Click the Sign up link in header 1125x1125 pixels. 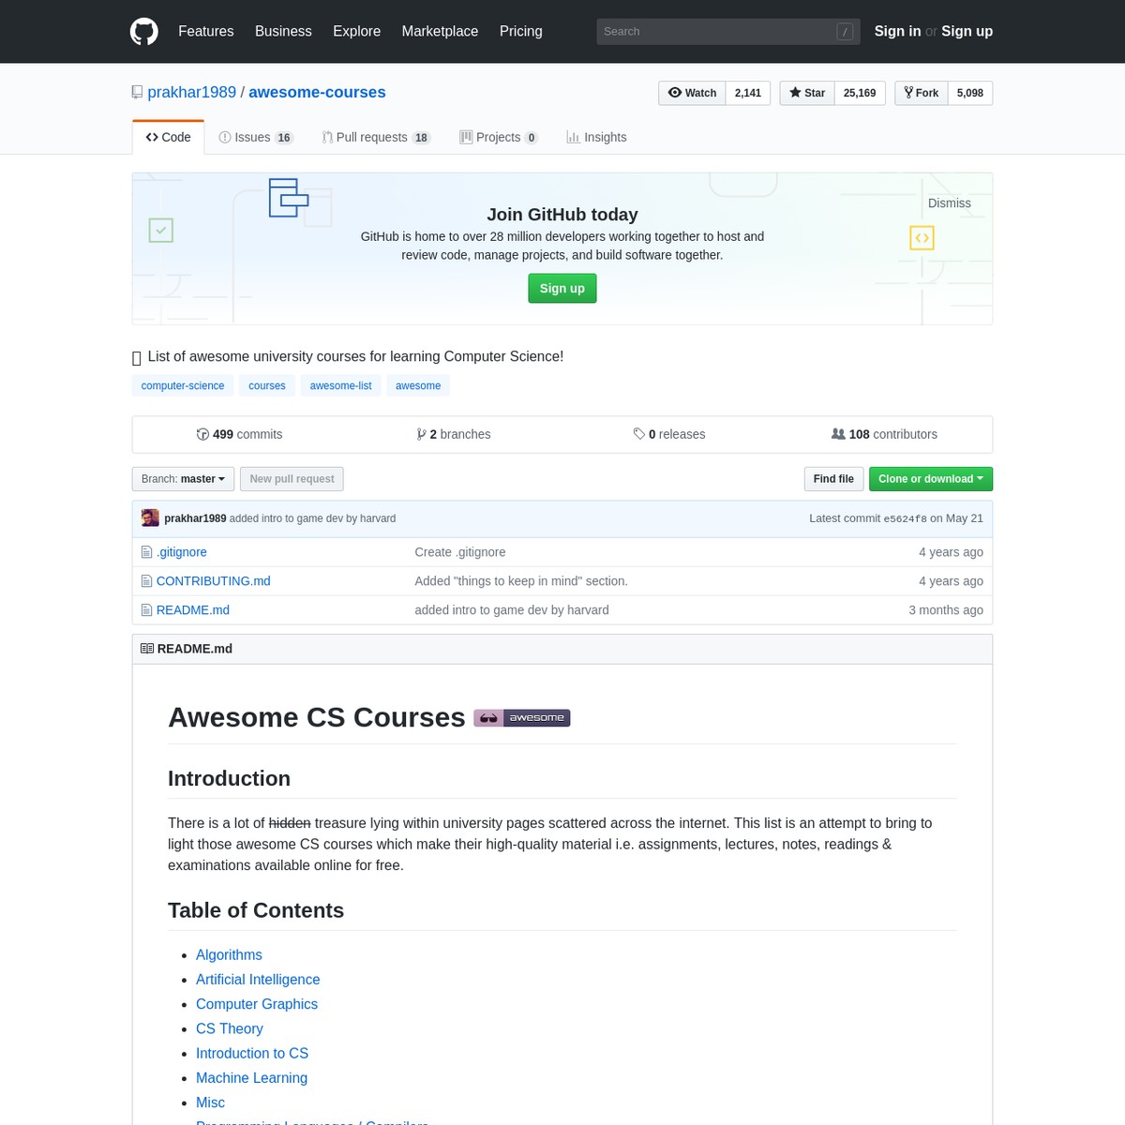point(967,31)
